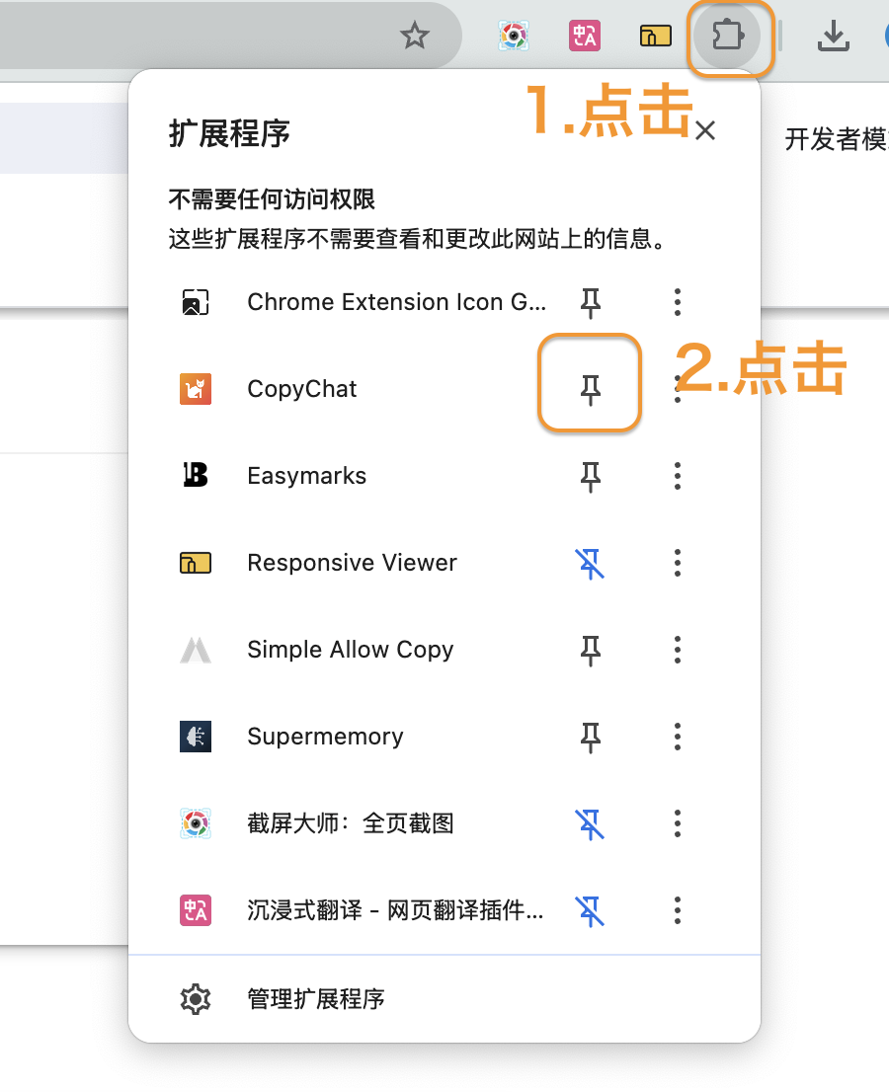This screenshot has height=1092, width=889.
Task: Open the three-dot menu for 截屏大师
Action: point(678,823)
